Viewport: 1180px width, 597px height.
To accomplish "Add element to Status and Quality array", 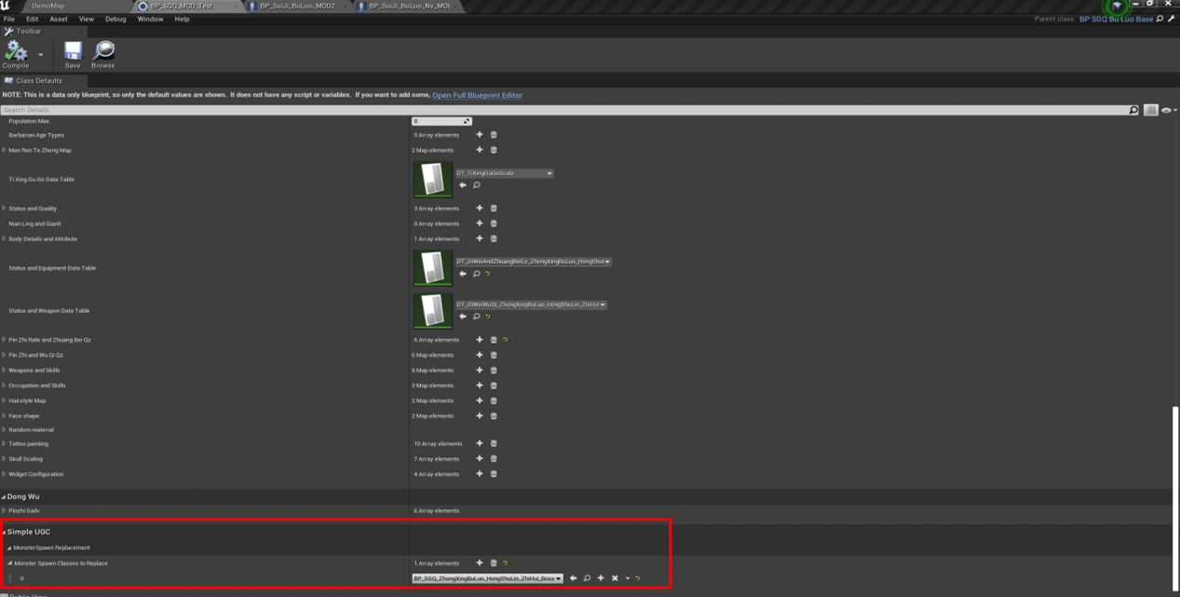I will point(480,209).
